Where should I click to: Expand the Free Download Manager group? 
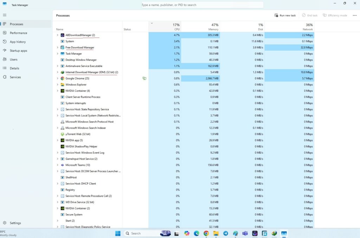pos(57,47)
